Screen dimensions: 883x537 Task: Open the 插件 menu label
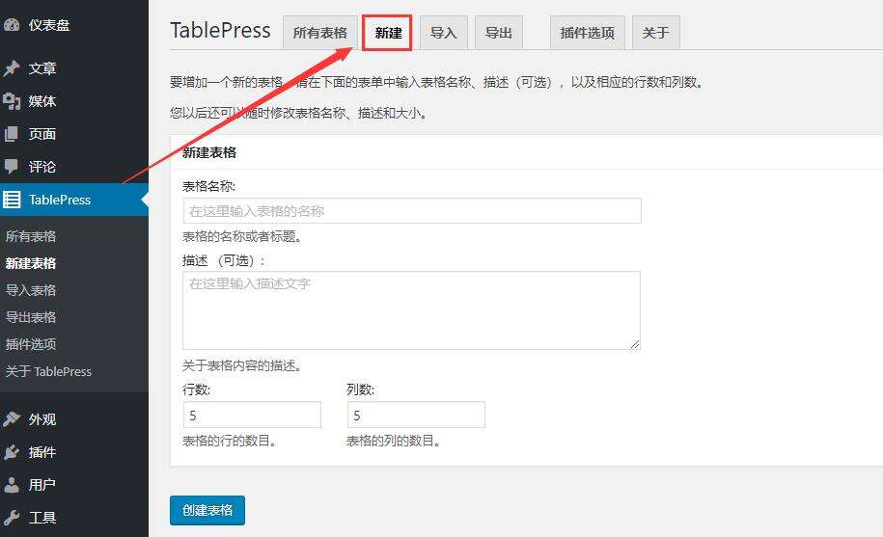point(42,452)
